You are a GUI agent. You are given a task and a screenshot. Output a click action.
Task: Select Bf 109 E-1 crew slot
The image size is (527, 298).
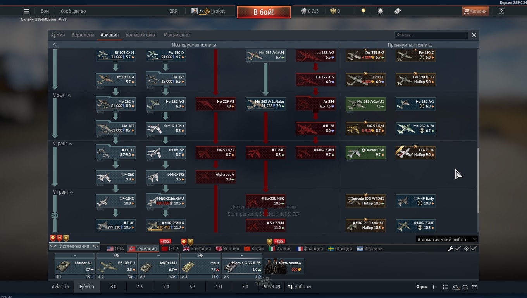[x=117, y=267]
